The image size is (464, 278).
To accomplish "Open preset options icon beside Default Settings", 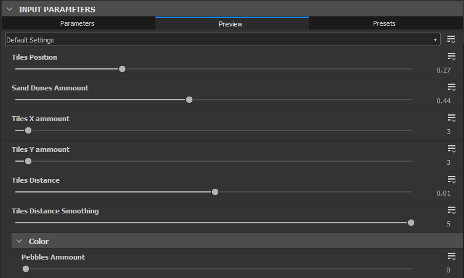I will pyautogui.click(x=452, y=39).
